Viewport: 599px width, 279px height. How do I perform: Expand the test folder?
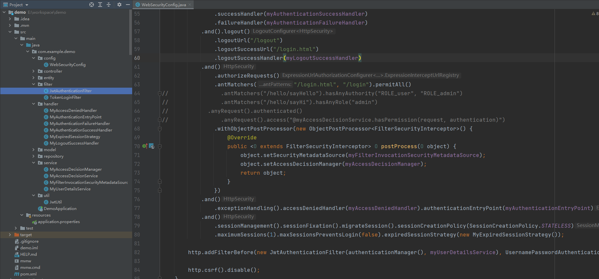click(x=16, y=228)
